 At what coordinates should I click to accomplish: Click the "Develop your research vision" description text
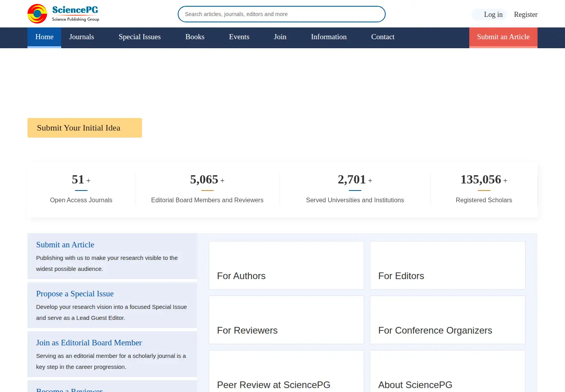[x=111, y=312]
